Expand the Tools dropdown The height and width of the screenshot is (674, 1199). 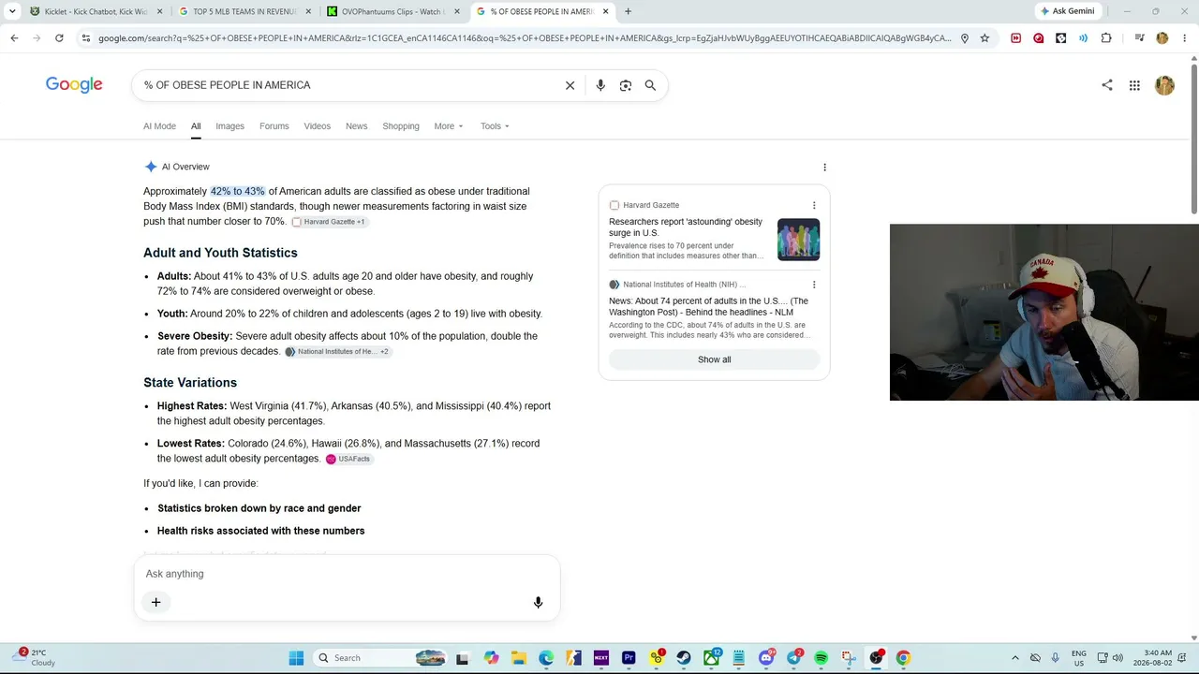(x=495, y=126)
